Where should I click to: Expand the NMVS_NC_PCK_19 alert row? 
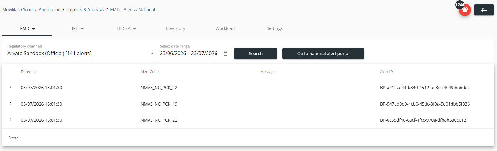click(x=11, y=104)
